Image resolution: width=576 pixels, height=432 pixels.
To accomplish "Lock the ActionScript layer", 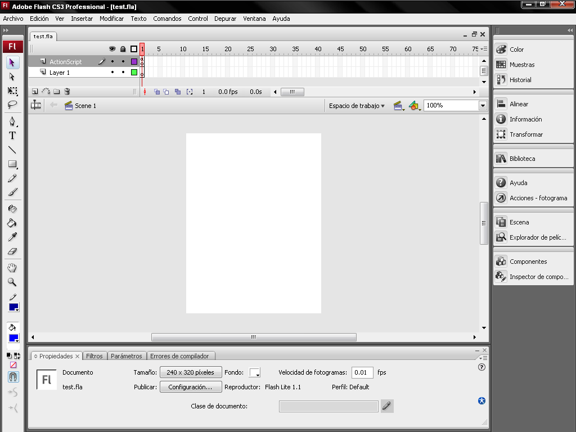I will [123, 62].
